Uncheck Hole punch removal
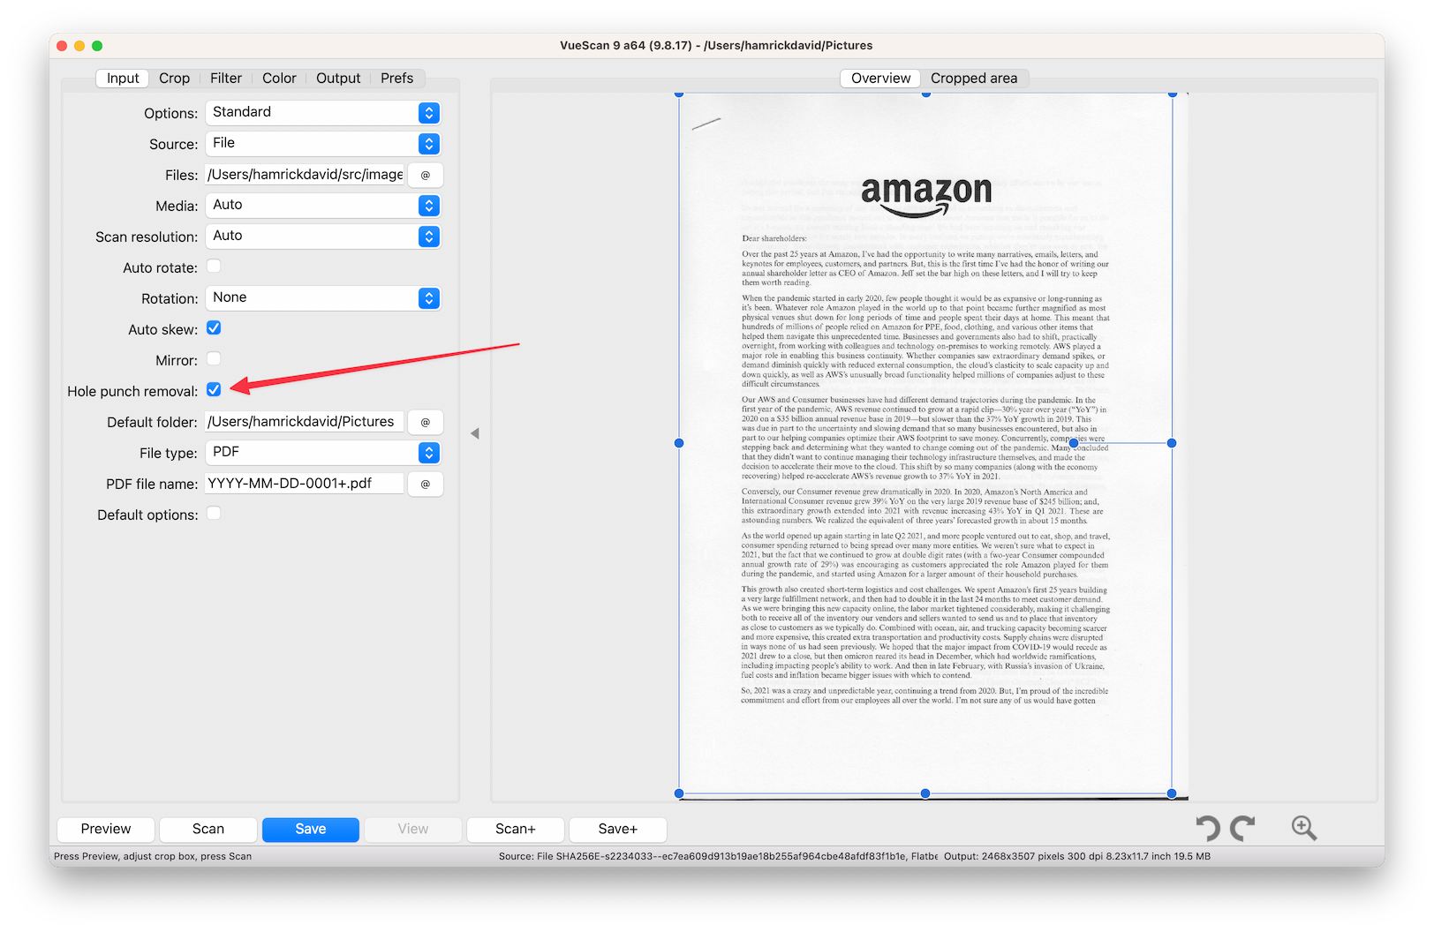 [x=213, y=389]
